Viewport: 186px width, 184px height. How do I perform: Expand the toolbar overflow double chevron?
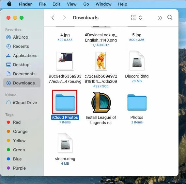pyautogui.click(x=160, y=18)
